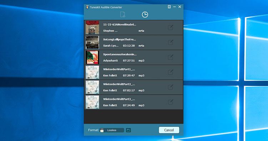Open the output folder icon
Screen dimensions: 268x141
pos(128,130)
